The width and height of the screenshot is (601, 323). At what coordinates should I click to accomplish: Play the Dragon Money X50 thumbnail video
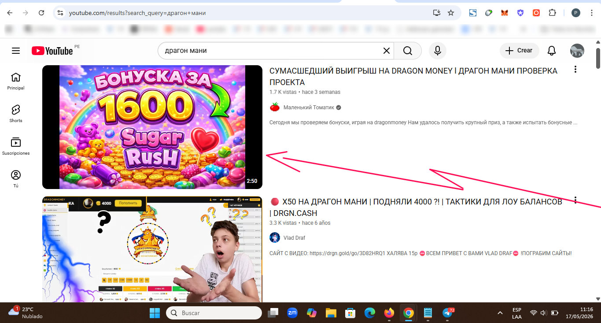[x=152, y=249]
